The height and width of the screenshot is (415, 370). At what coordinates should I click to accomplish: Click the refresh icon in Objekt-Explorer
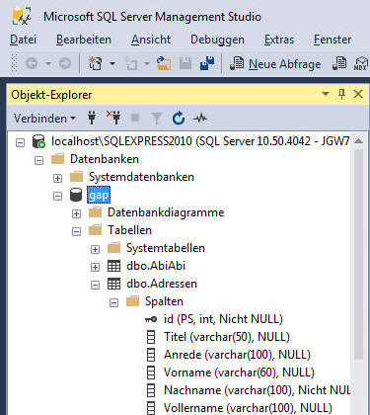tap(179, 118)
